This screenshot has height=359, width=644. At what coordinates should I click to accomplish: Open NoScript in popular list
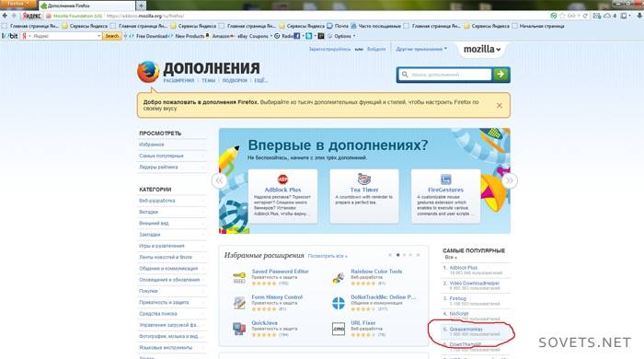(x=459, y=314)
